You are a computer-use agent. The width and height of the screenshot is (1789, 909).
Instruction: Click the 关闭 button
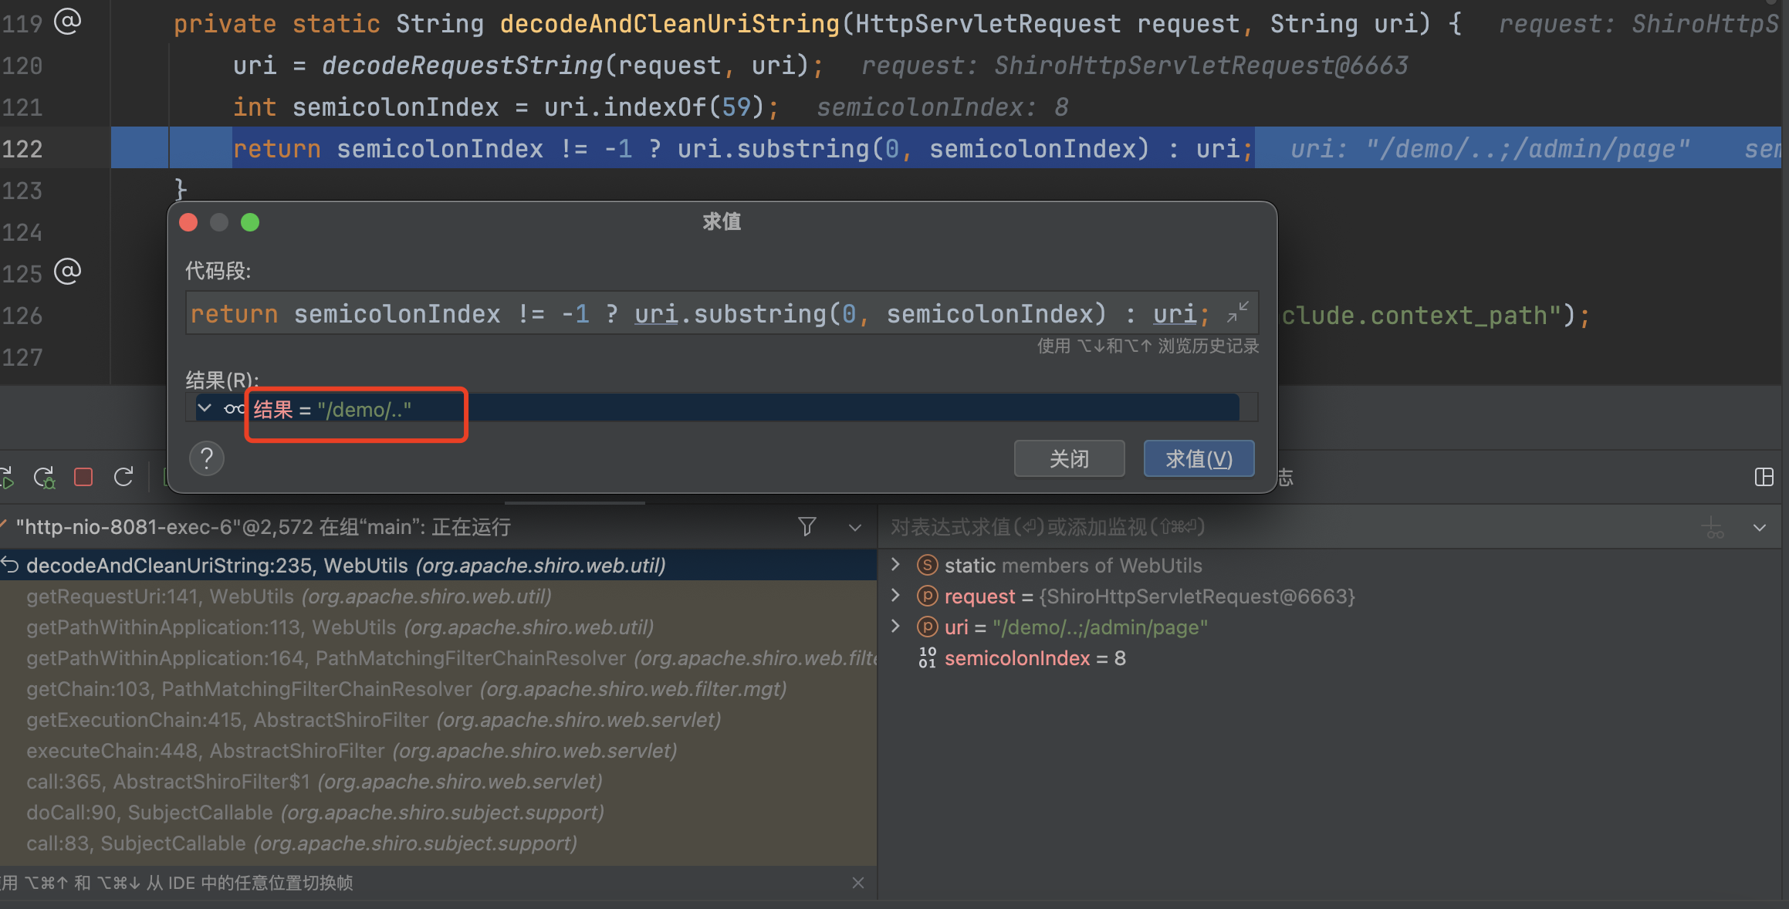point(1069,459)
